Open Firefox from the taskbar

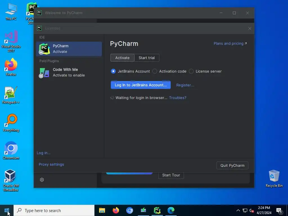pyautogui.click(x=116, y=210)
